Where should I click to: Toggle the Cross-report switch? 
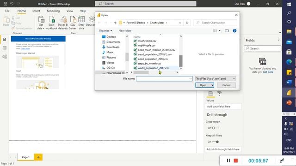pos(216,128)
